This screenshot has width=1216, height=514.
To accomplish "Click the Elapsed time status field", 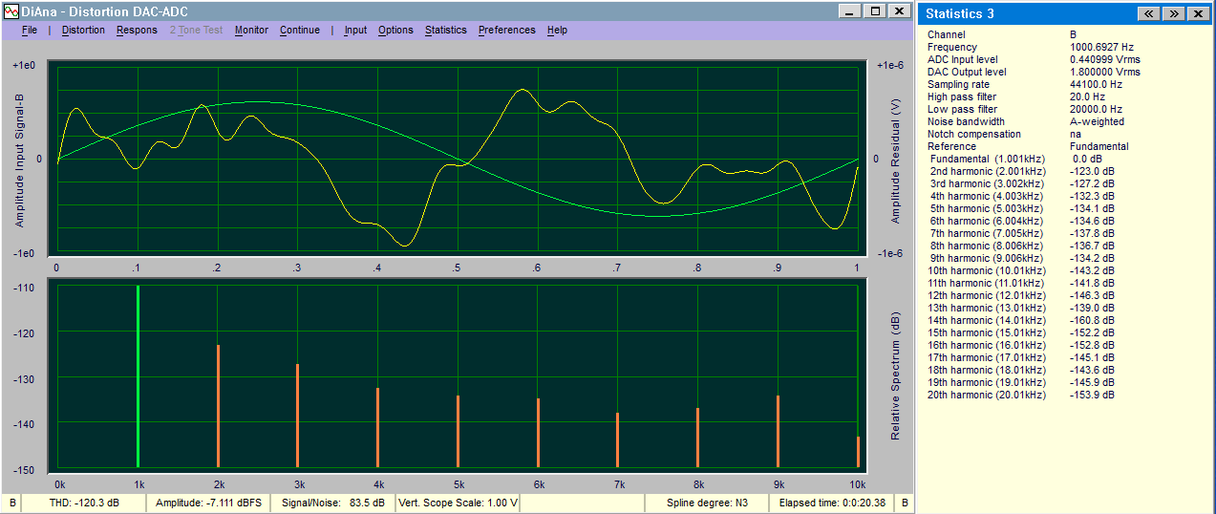I will click(x=832, y=503).
